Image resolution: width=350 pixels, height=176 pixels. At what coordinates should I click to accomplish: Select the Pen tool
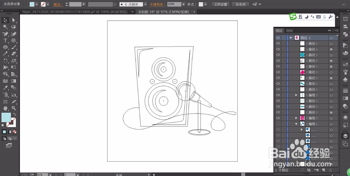click(5, 34)
